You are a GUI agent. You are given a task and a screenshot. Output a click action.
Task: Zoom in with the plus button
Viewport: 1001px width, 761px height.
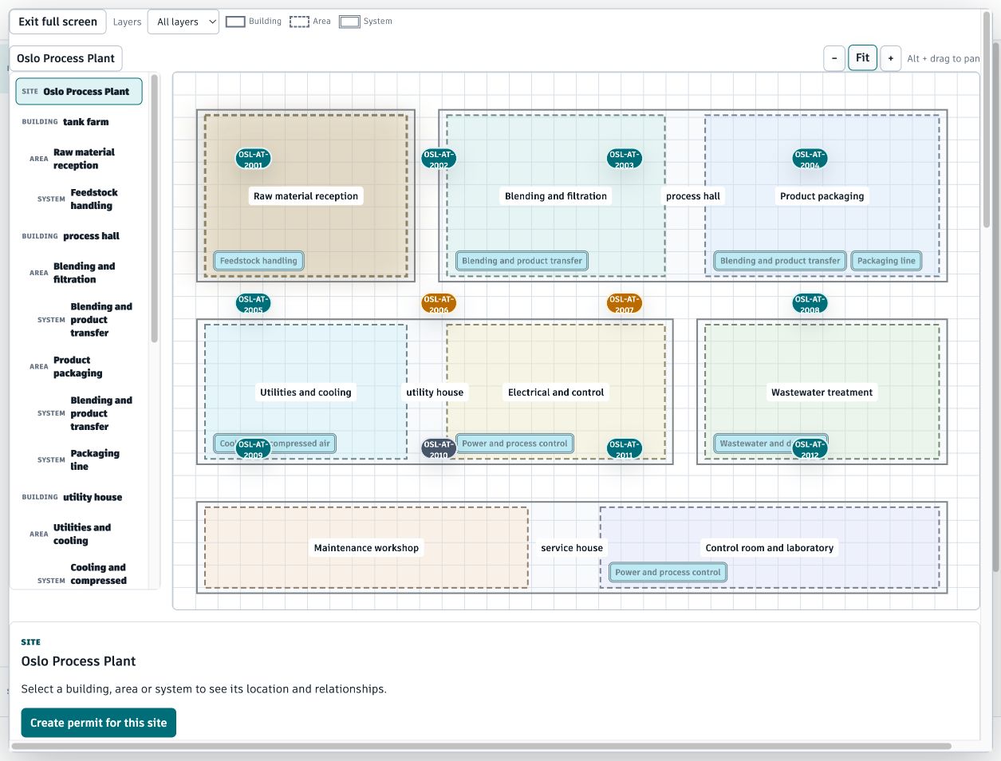pos(891,58)
